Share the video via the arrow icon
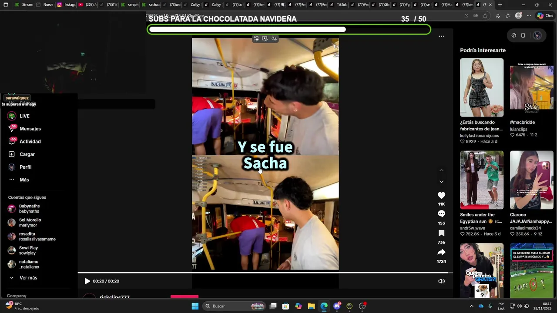Screen dimensions: 557x313 pos(441,252)
